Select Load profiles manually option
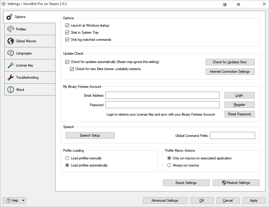This screenshot has height=207, width=269. (x=67, y=158)
